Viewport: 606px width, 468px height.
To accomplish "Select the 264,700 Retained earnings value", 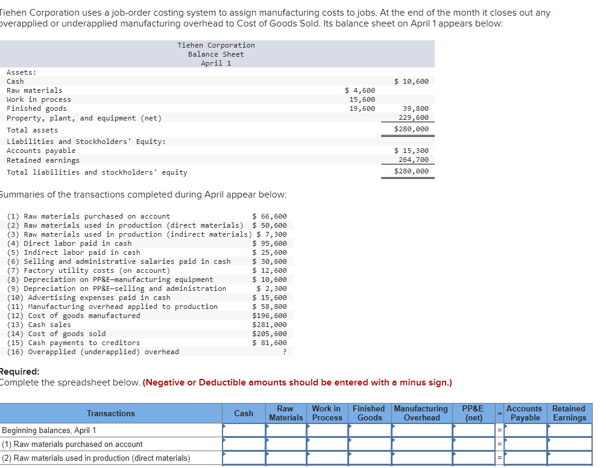I will (x=414, y=160).
